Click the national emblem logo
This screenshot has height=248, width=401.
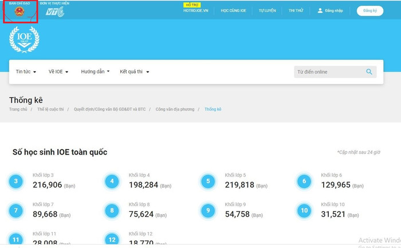pyautogui.click(x=19, y=11)
